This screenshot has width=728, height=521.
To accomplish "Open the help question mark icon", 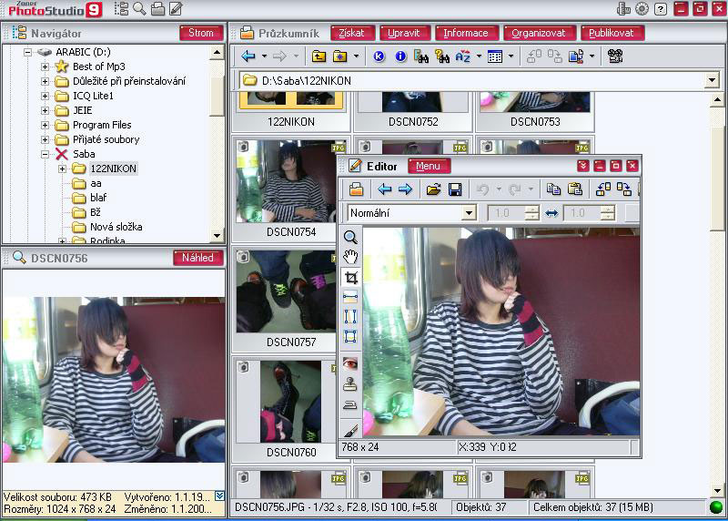I will click(661, 9).
